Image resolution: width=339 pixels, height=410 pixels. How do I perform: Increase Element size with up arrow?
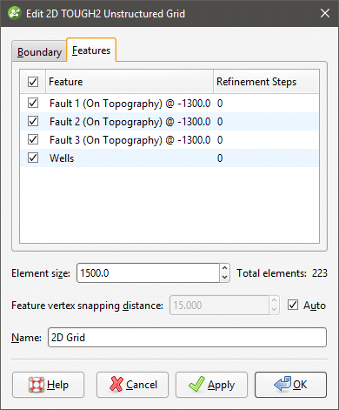tap(224, 268)
